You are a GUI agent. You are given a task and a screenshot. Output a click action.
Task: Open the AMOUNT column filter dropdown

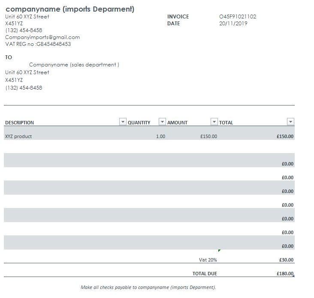[214, 121]
